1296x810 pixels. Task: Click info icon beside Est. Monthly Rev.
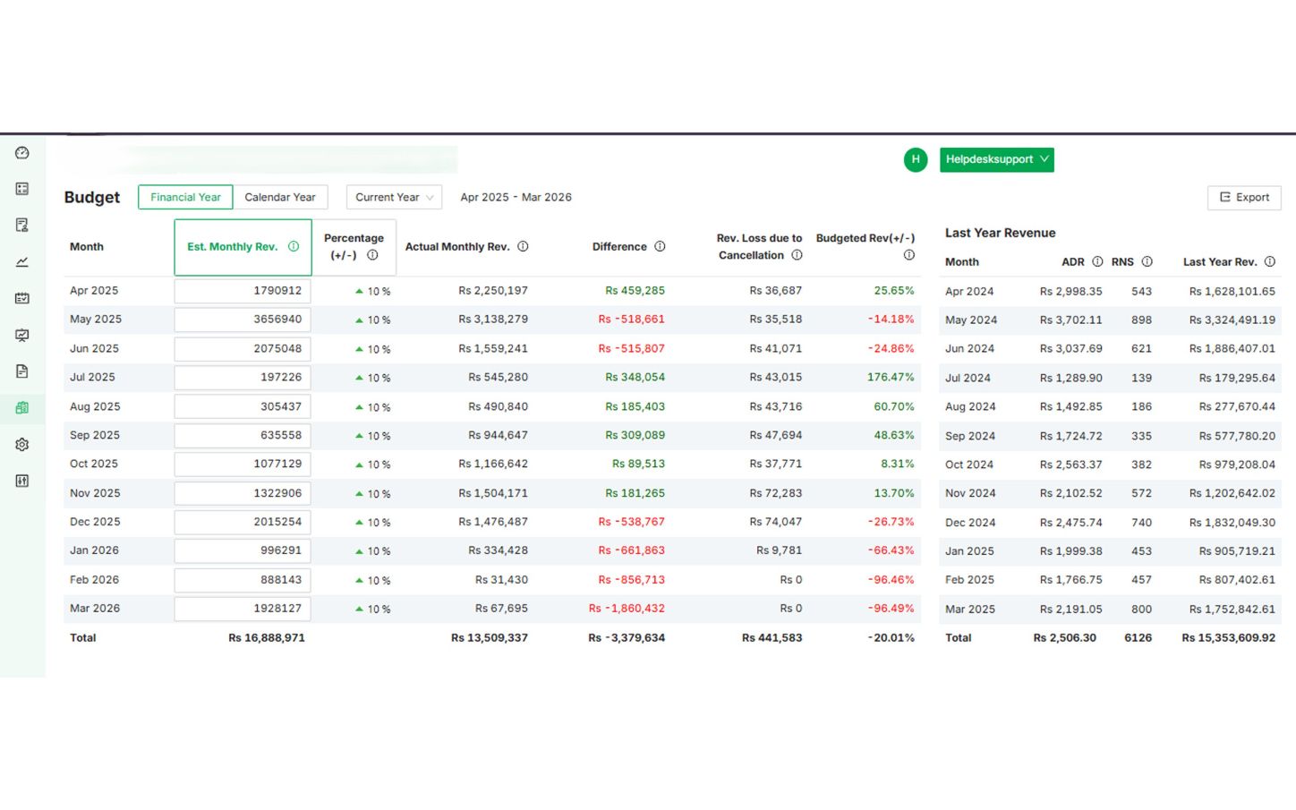[x=294, y=247]
